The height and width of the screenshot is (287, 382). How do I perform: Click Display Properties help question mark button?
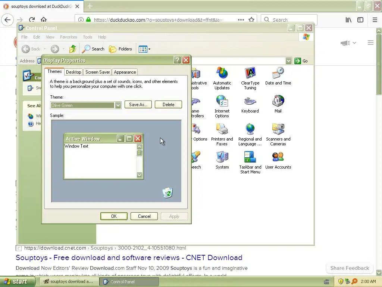point(177,60)
